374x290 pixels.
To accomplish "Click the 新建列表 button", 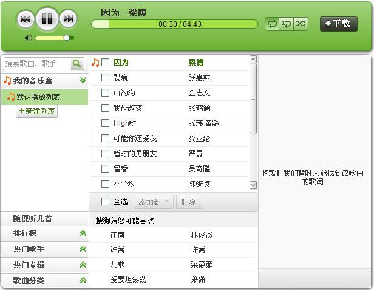I will 37,111.
